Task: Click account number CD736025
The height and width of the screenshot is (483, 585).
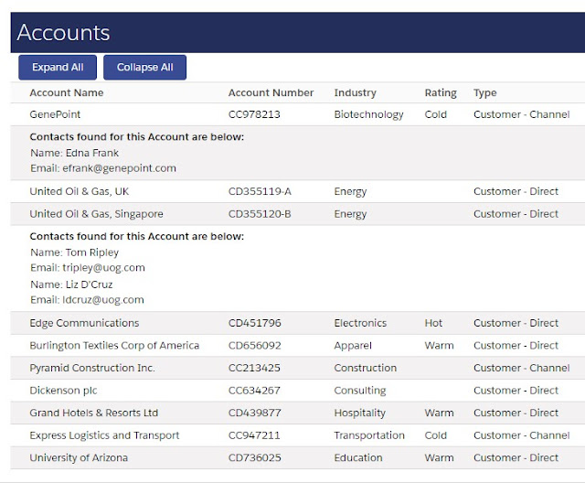Action: pos(254,457)
